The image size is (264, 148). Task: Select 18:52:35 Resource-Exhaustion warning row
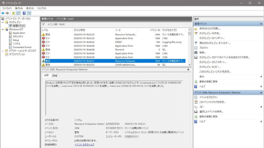point(113,35)
